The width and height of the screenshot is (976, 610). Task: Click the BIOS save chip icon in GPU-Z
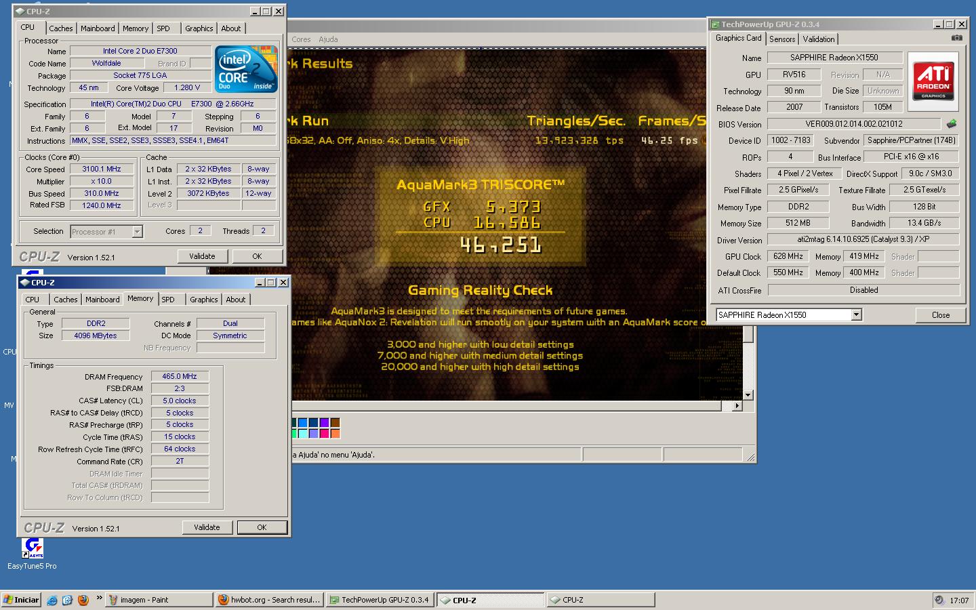pos(952,124)
